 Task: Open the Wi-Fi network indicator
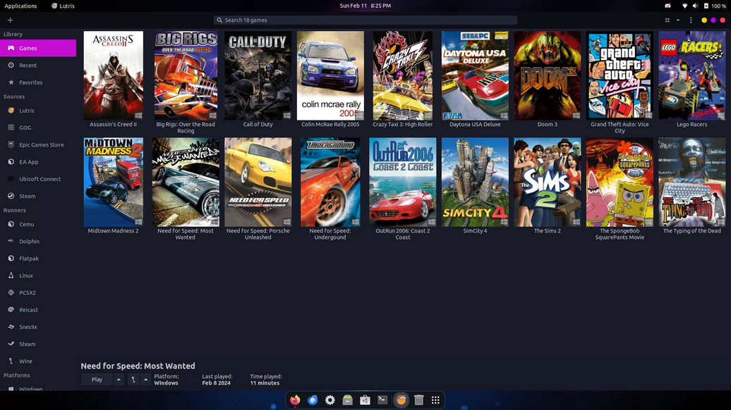684,6
